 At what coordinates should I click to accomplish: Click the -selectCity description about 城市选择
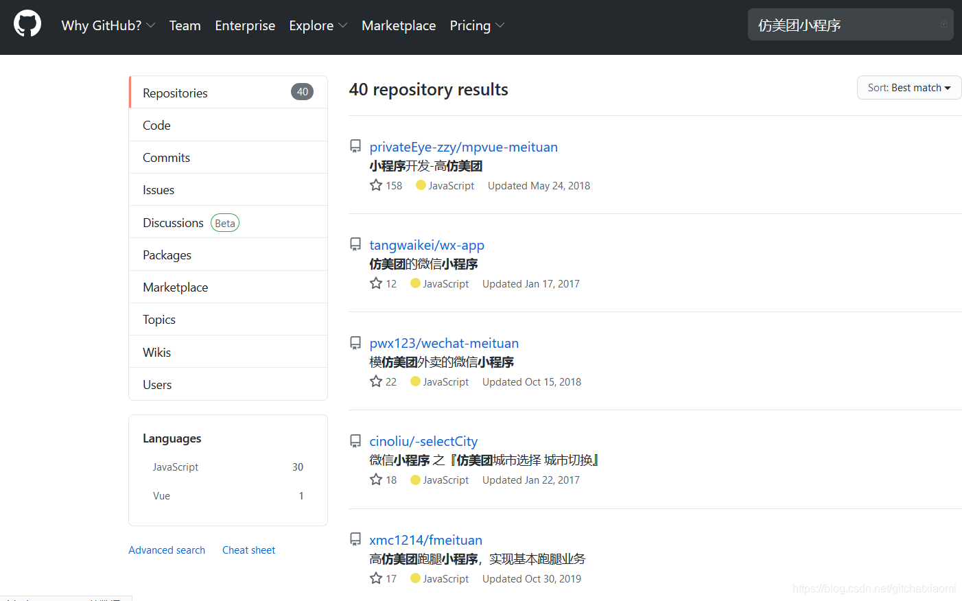coord(484,460)
